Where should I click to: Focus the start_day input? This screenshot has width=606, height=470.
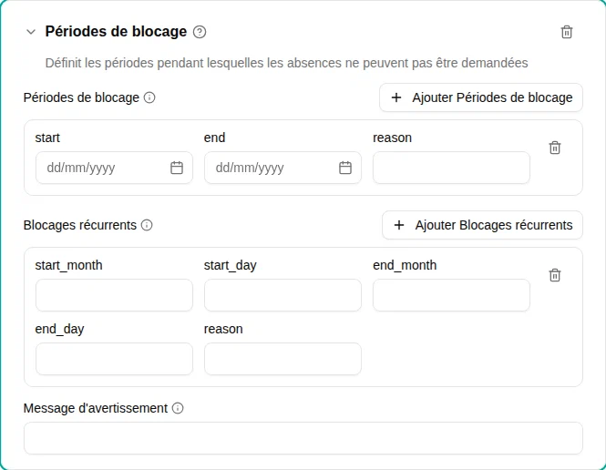click(x=282, y=295)
